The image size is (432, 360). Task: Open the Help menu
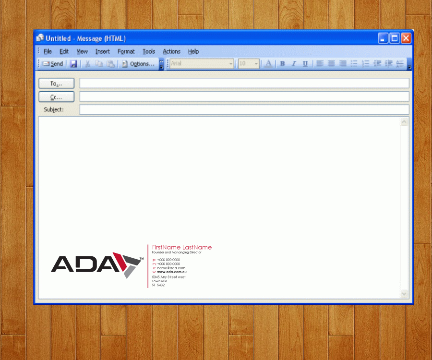coord(193,51)
